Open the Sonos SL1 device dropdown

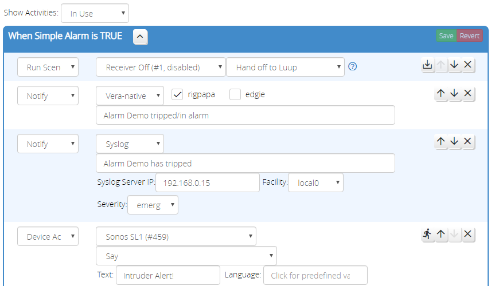176,236
